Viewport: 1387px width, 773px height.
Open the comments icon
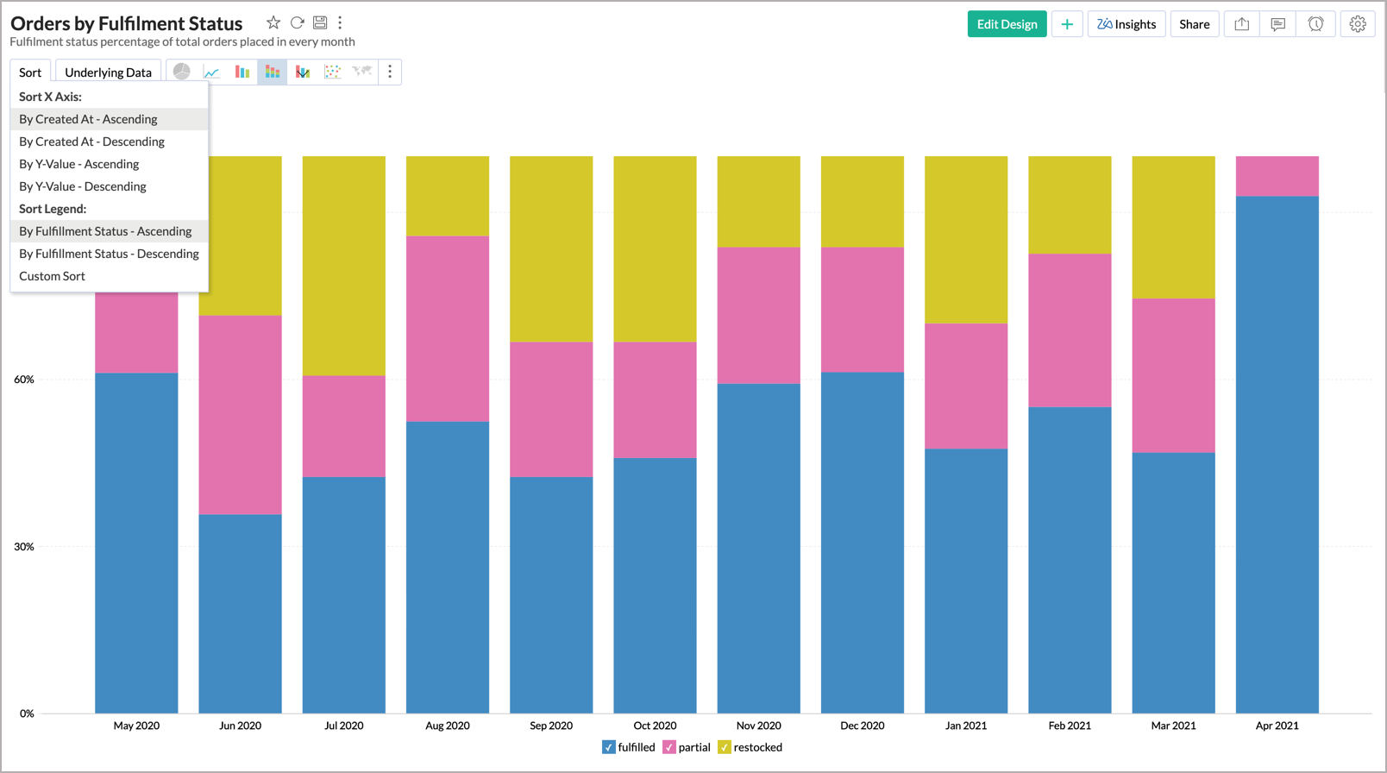[1277, 24]
